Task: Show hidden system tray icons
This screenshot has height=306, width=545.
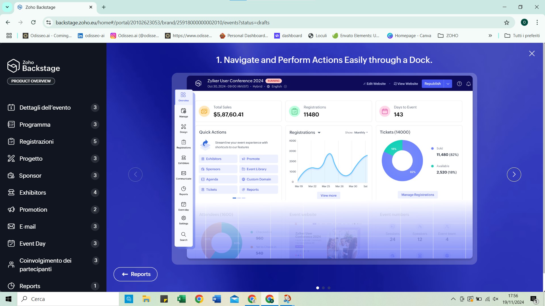Action: click(x=453, y=299)
